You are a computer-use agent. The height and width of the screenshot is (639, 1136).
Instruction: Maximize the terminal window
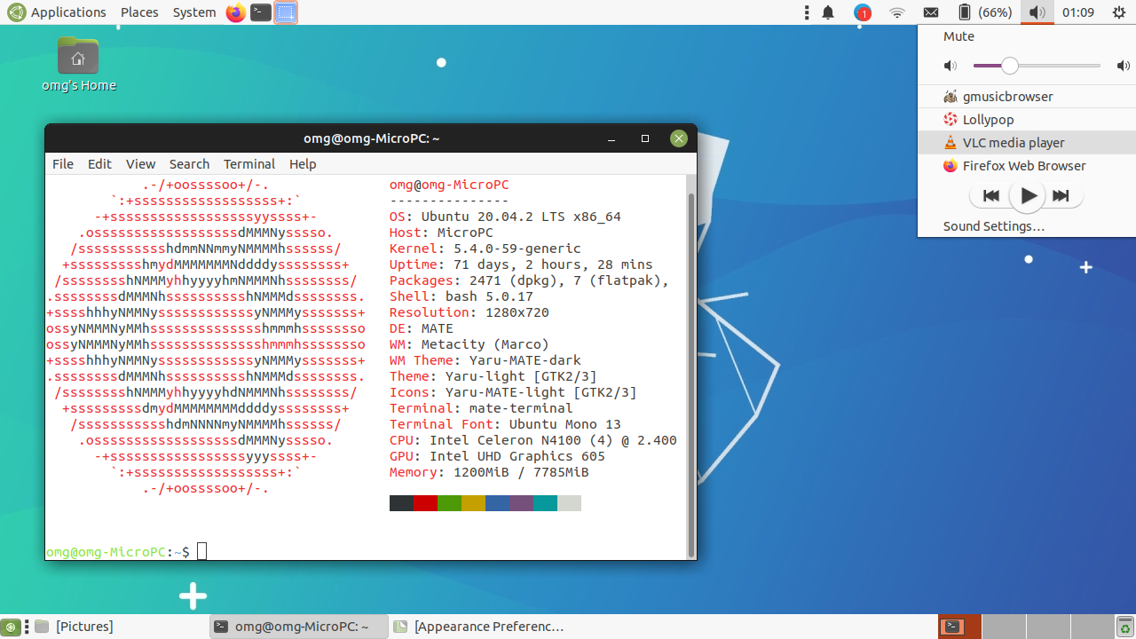click(x=645, y=138)
